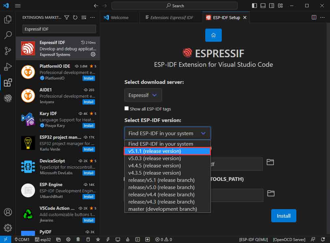330x243 pixels.
Task: Select release/v4.4 (release branch) option
Action: (168, 195)
